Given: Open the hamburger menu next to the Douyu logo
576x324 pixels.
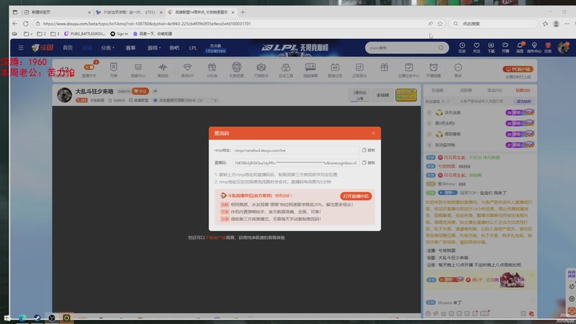Looking at the screenshot, I should coord(21,48).
